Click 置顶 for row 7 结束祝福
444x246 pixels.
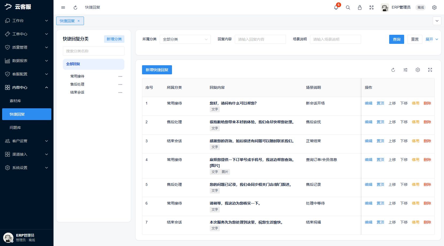380,222
